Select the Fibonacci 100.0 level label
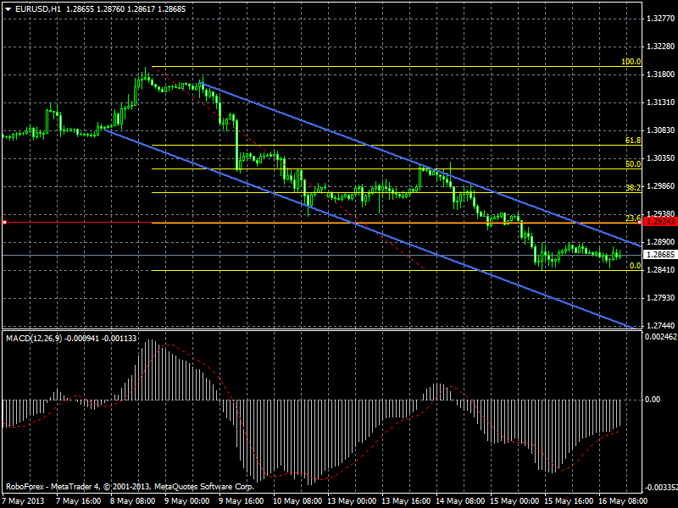 point(631,61)
